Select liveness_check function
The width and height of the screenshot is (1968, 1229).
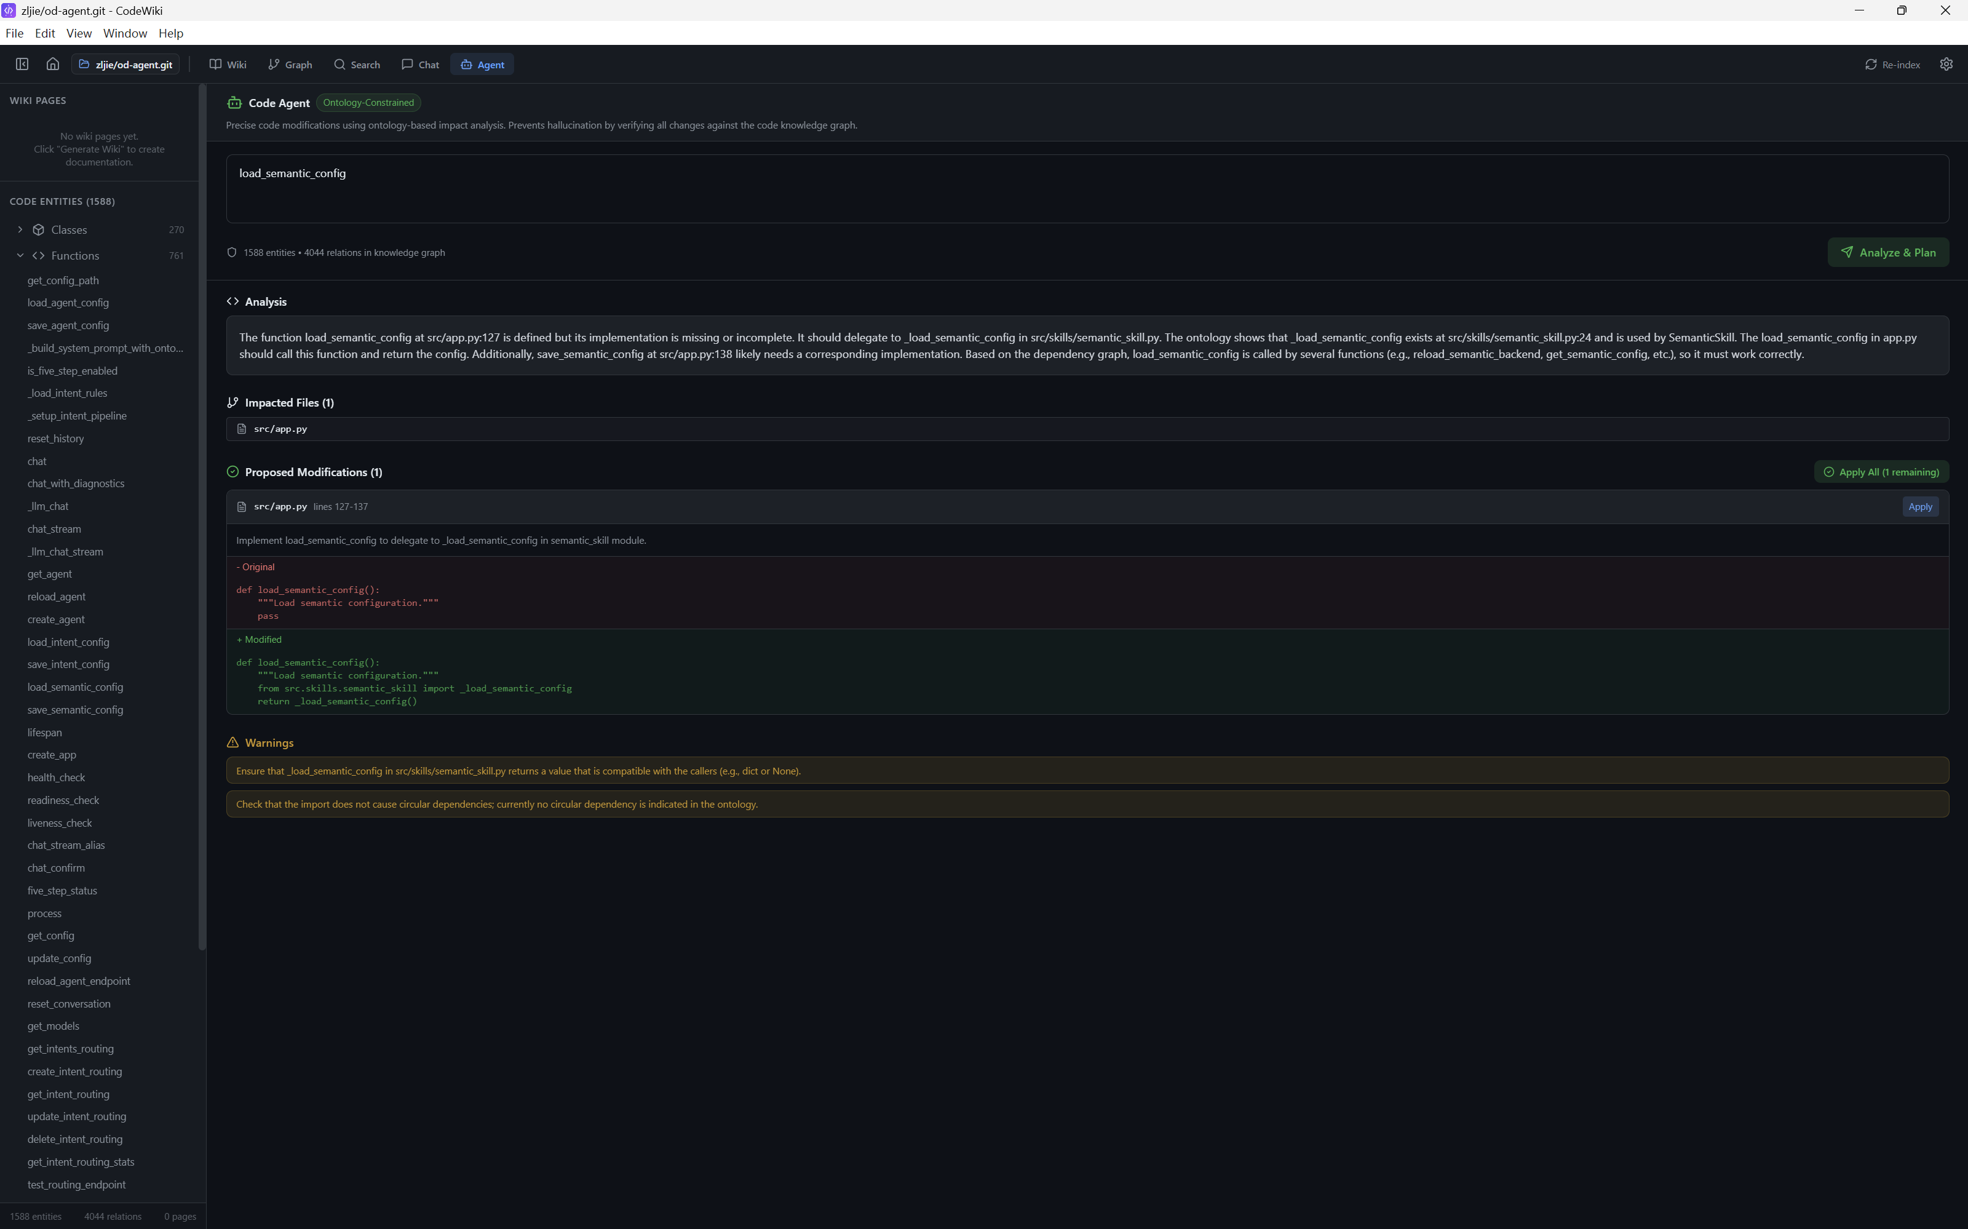click(x=59, y=824)
